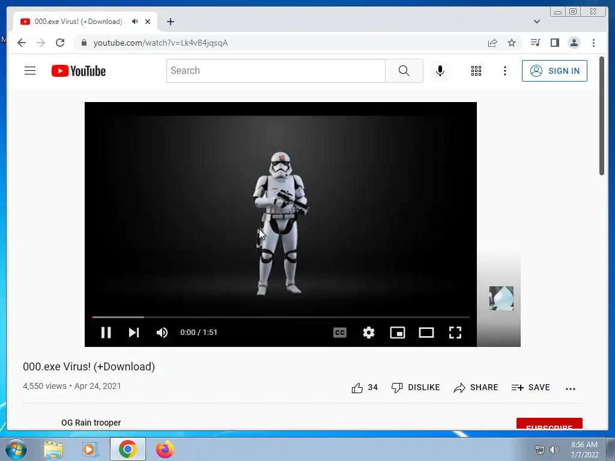Click the video progress bar
Image resolution: width=615 pixels, height=461 pixels.
pos(281,317)
